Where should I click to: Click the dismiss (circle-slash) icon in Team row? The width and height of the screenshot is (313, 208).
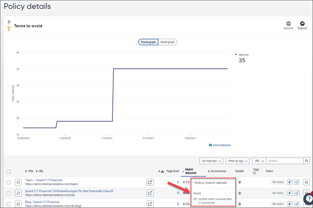(306, 182)
